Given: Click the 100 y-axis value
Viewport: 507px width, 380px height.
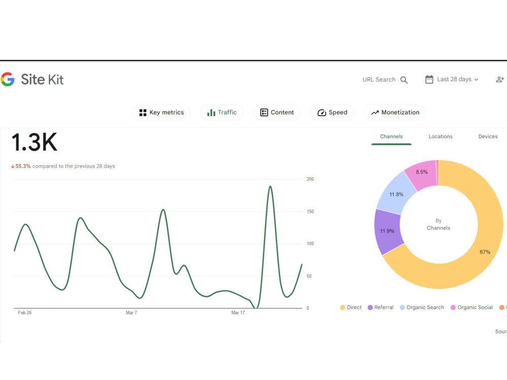Looking at the screenshot, I should point(310,244).
